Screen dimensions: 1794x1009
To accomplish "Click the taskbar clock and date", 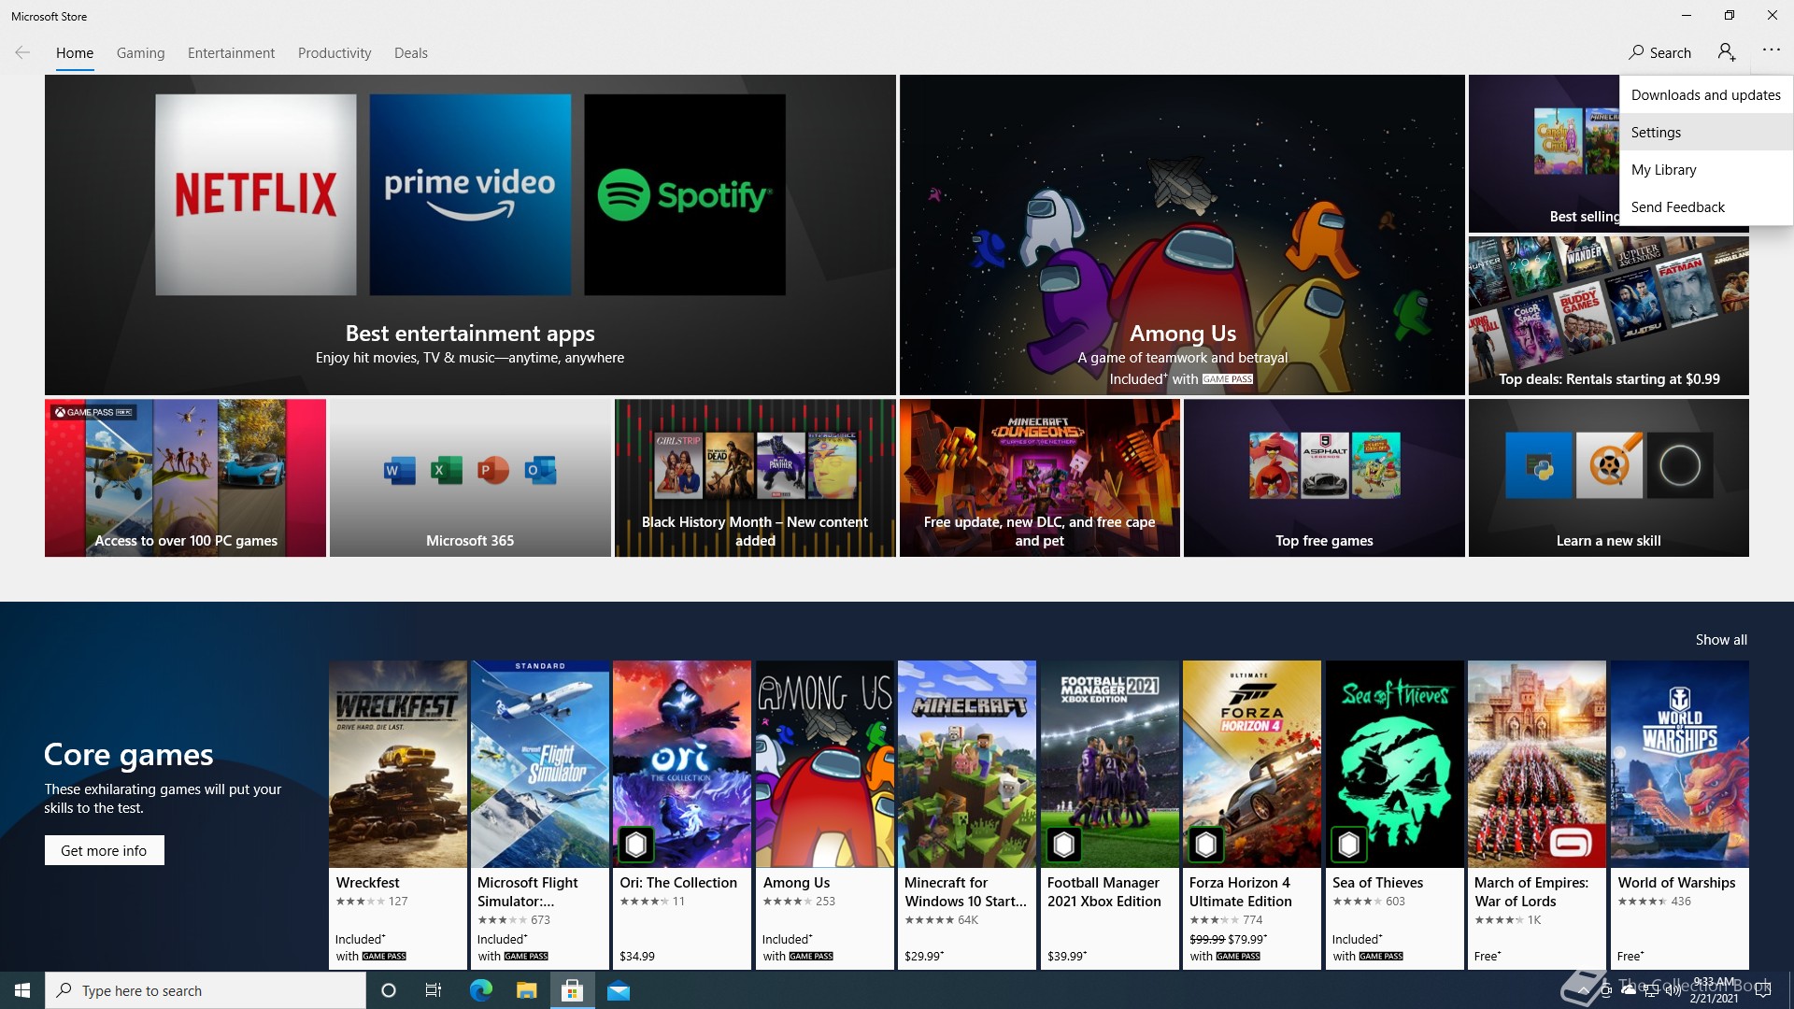I will tap(1714, 990).
